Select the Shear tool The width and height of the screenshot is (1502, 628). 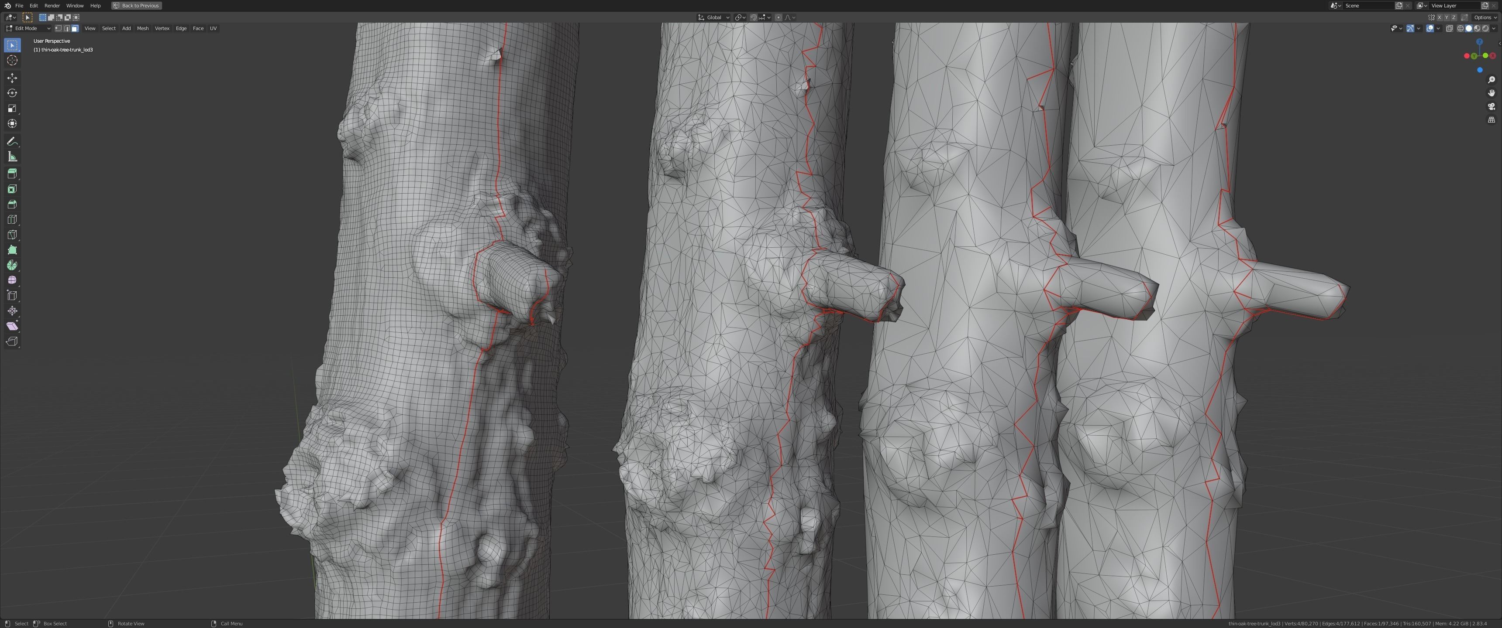12,326
